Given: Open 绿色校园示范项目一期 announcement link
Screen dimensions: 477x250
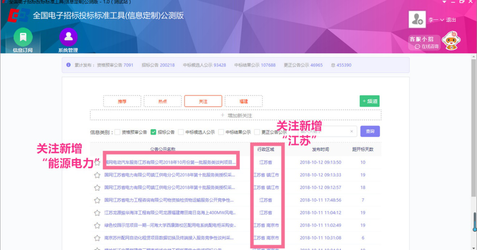Looking at the screenshot, I should [x=170, y=225].
